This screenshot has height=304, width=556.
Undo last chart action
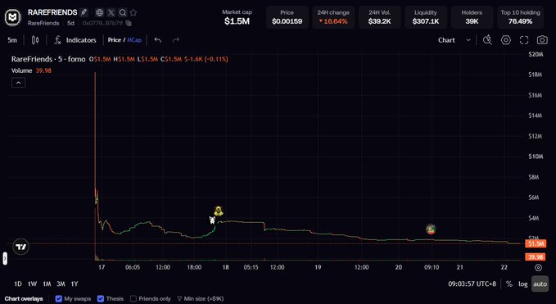158,40
